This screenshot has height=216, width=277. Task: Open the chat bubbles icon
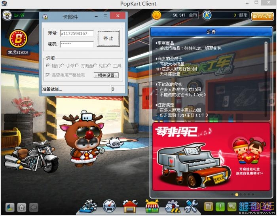point(232,207)
